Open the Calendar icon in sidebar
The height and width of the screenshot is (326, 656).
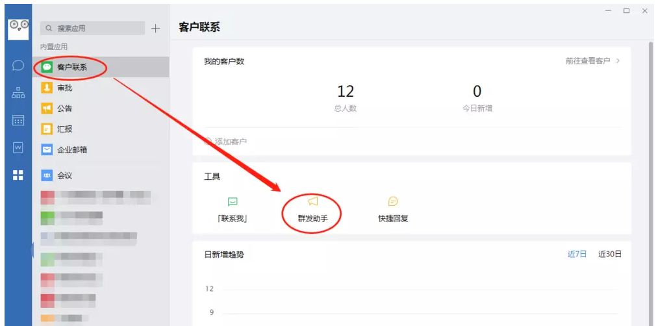point(18,120)
